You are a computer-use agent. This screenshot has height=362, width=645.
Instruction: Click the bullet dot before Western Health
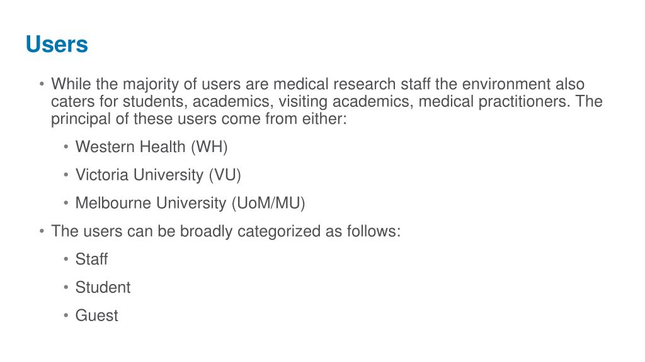pos(66,146)
